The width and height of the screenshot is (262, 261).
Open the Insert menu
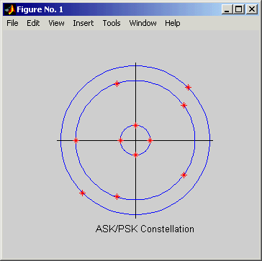[83, 23]
